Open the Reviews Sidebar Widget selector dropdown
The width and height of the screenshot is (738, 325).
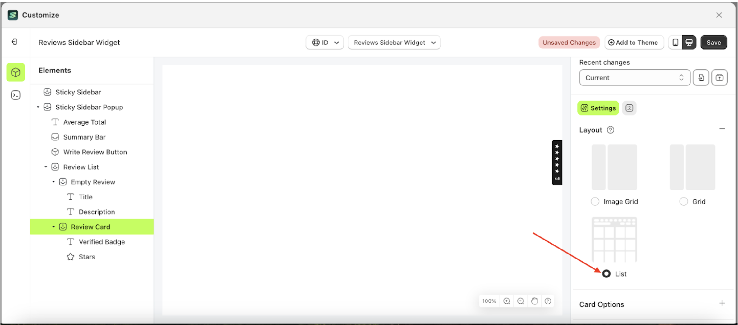(394, 43)
